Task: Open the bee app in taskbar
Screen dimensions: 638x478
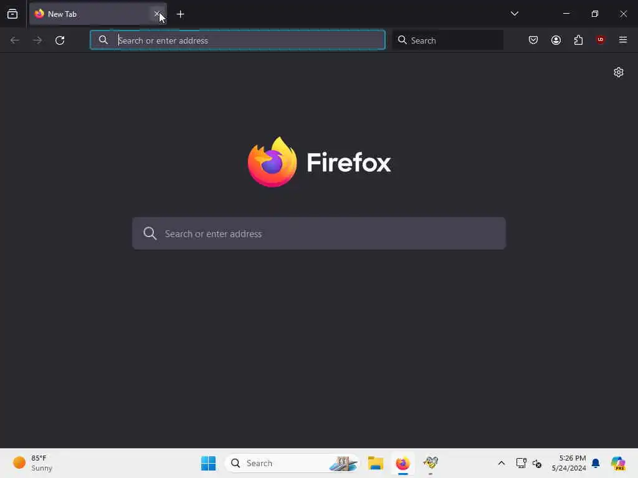Action: pos(431,463)
